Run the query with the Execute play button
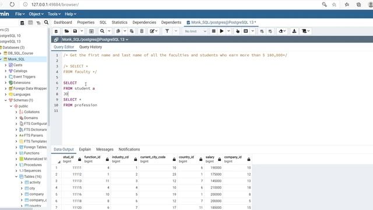373x210 pixels. 221,31
